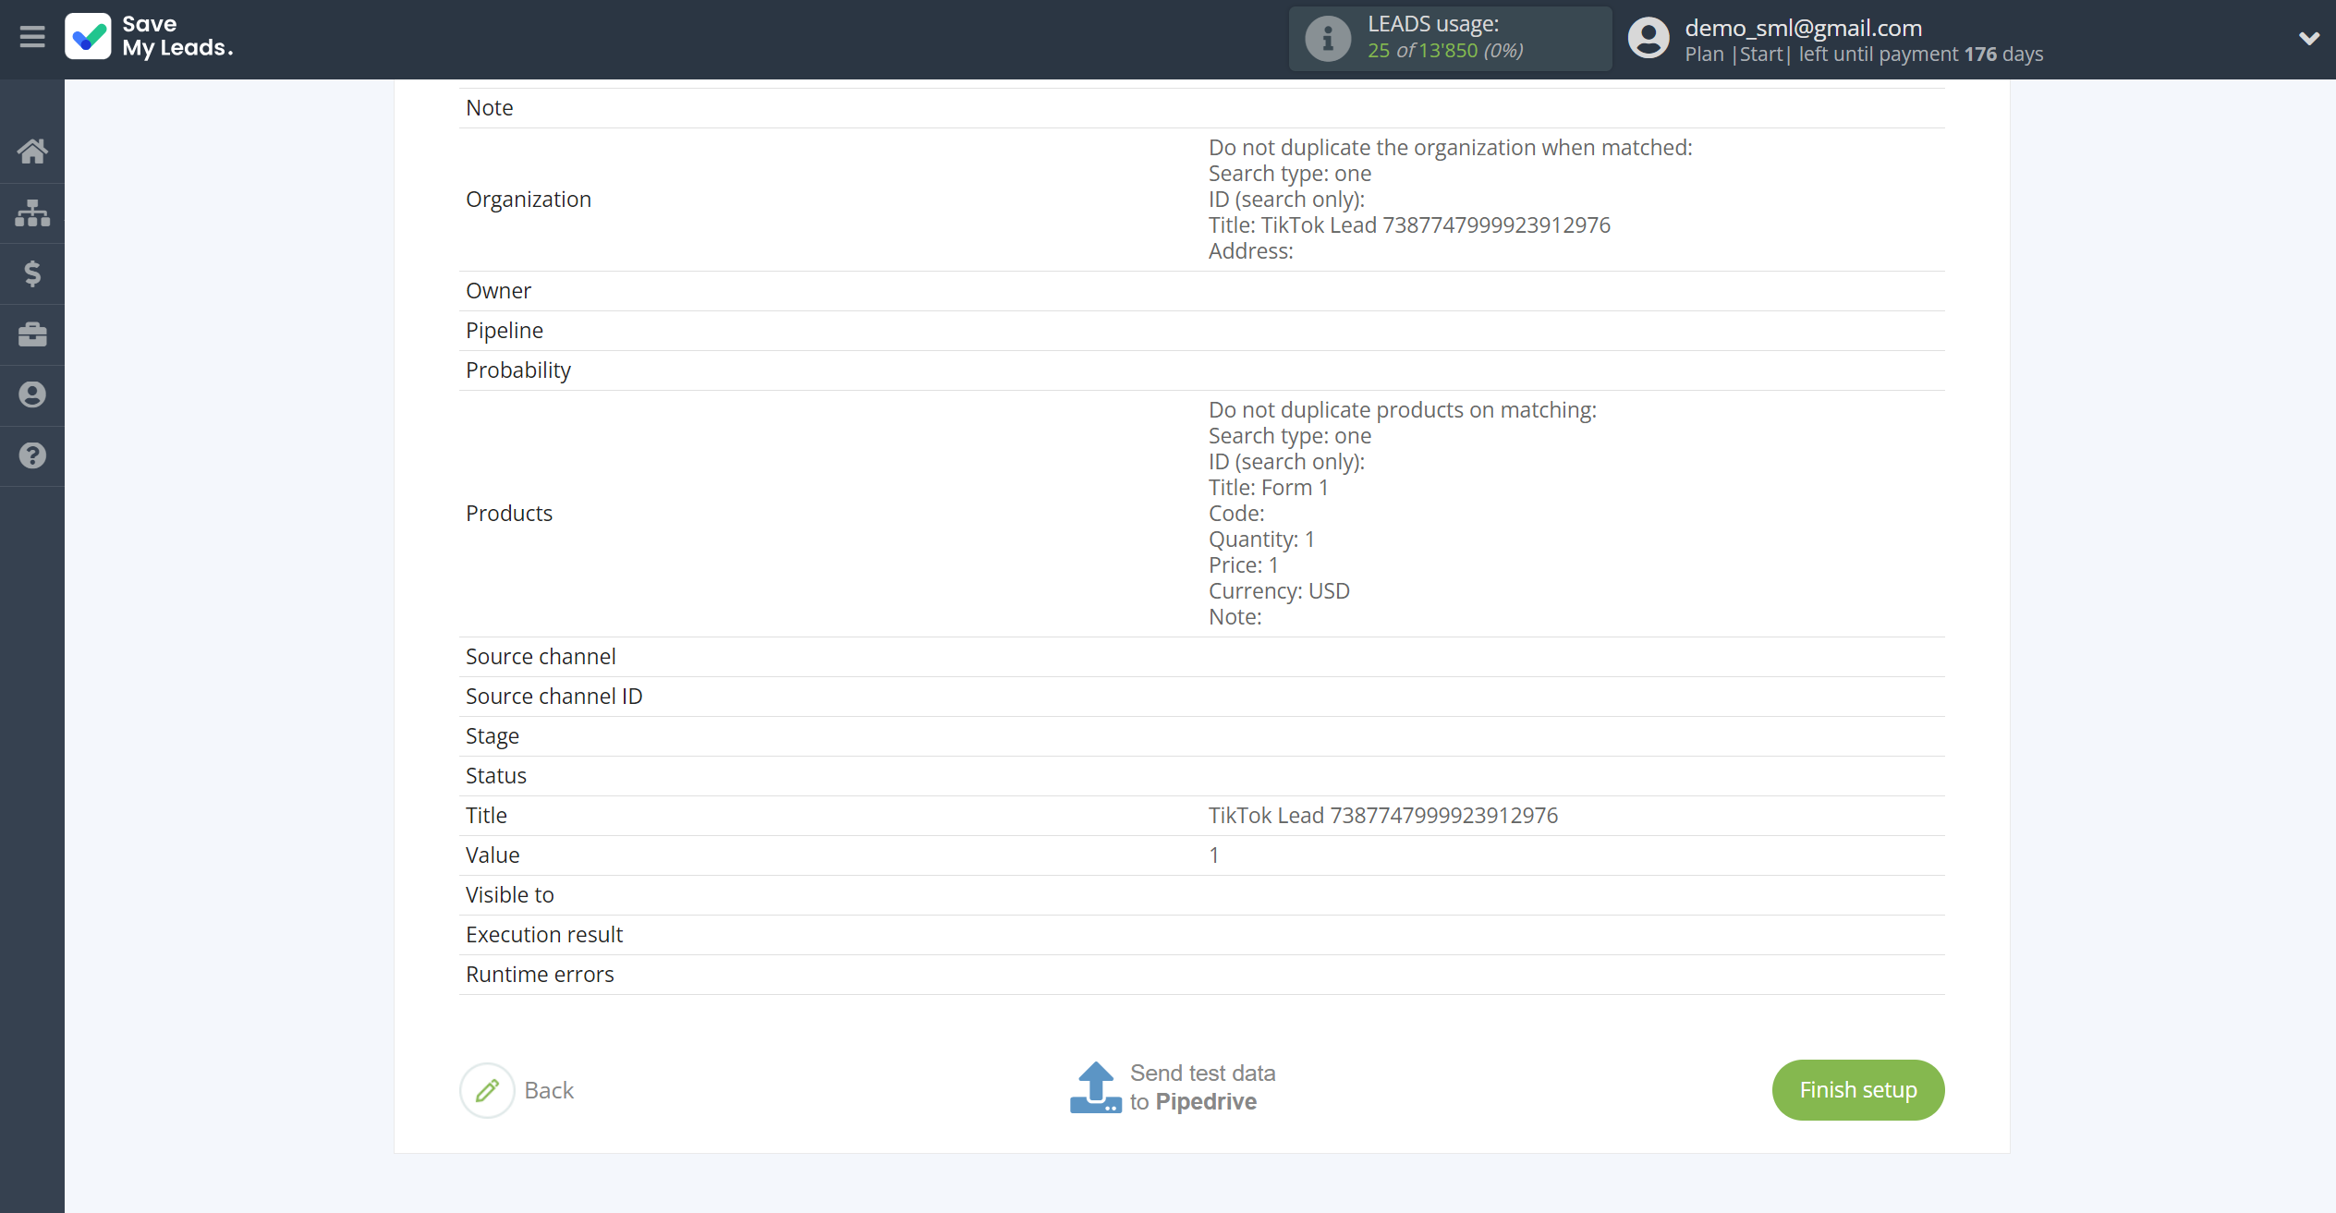Image resolution: width=2336 pixels, height=1213 pixels.
Task: Click the Runtime errors row label
Action: coord(540,975)
